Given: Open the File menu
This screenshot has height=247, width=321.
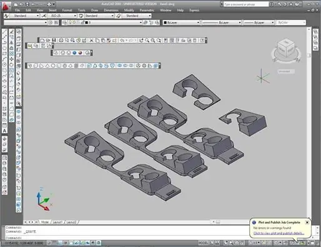Looking at the screenshot, I should 17,10.
